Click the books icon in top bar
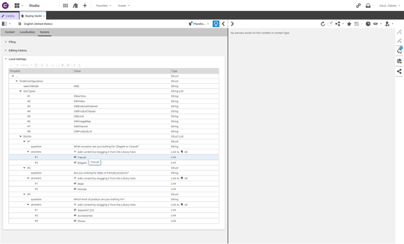The width and height of the screenshot is (404, 244). tap(75, 5)
